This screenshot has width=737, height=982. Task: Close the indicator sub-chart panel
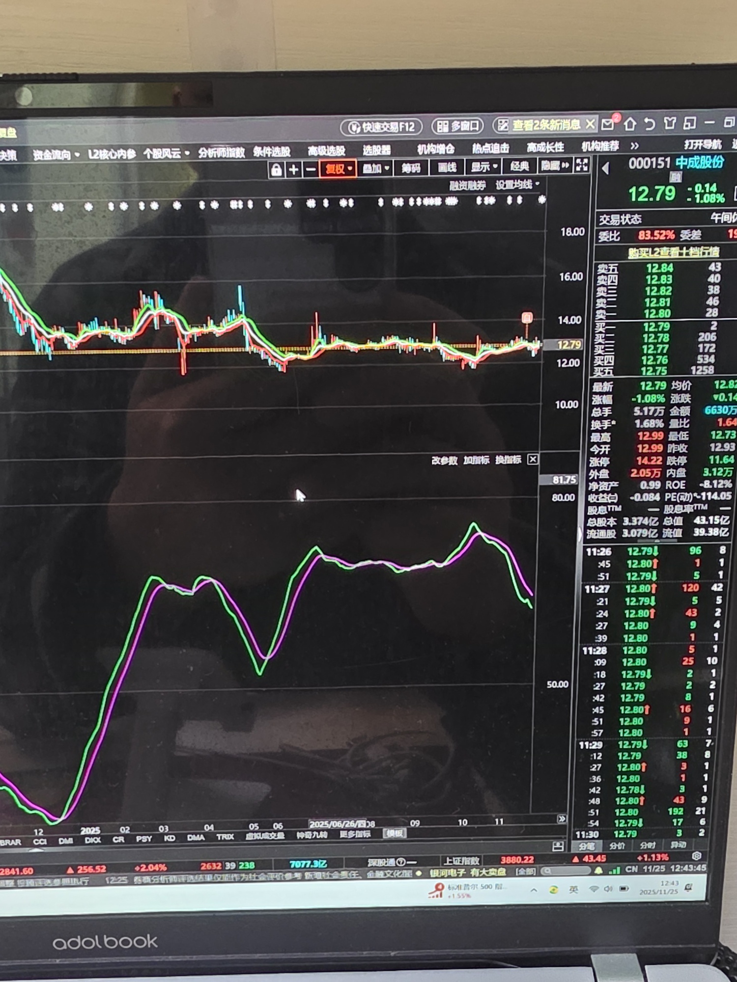coord(533,459)
